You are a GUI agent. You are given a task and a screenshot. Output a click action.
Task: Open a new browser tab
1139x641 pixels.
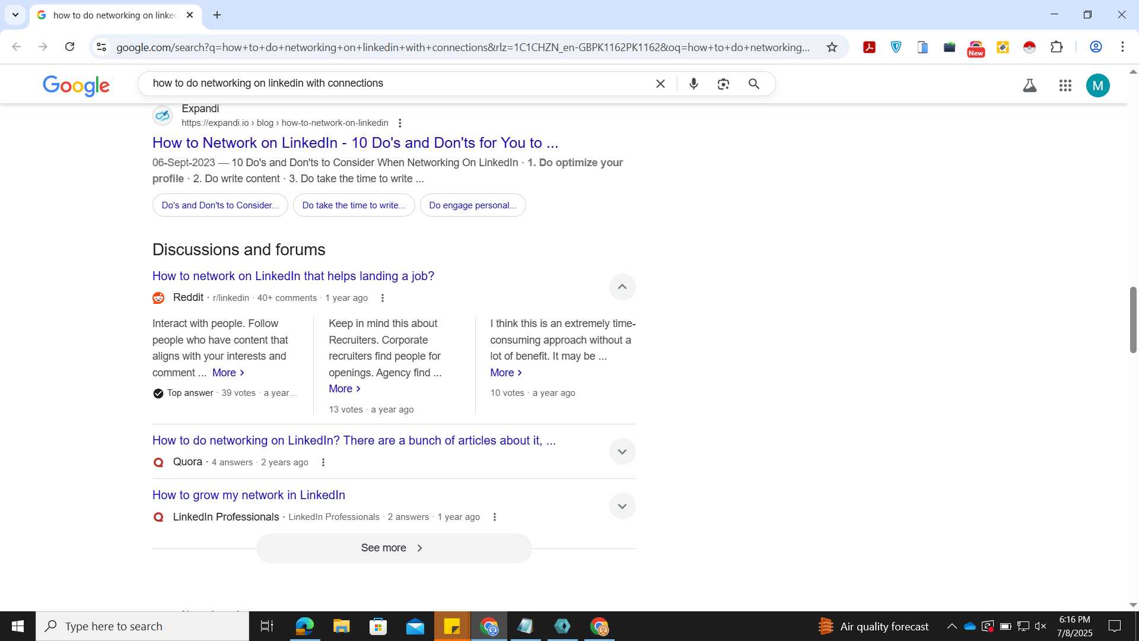click(217, 15)
